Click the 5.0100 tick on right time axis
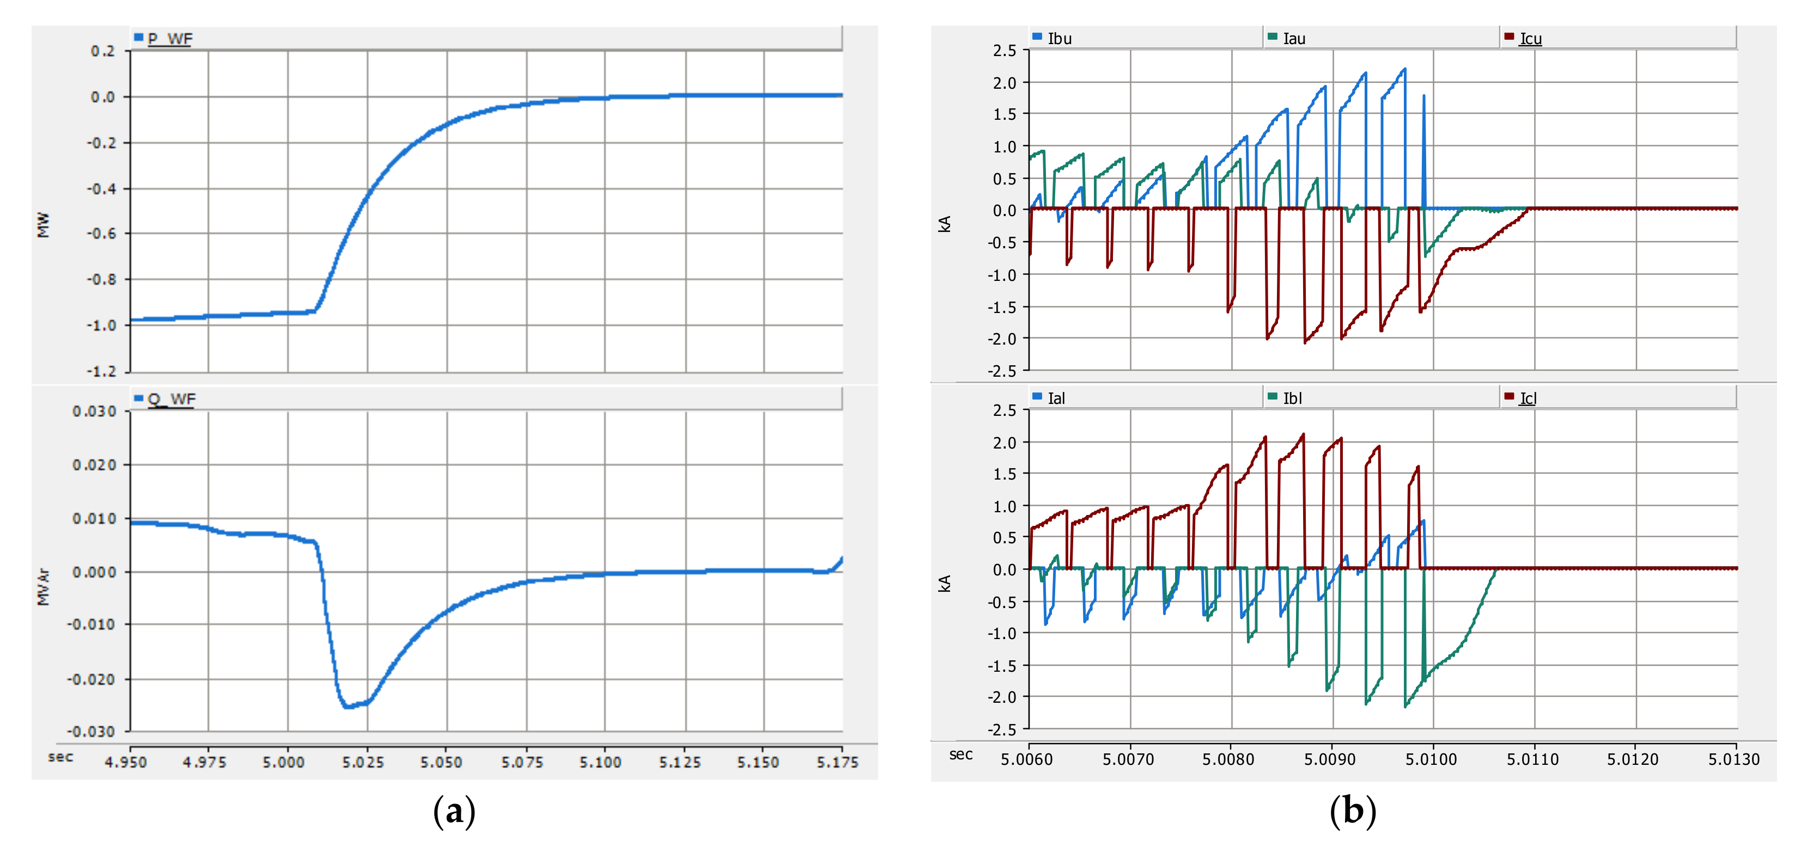 [1431, 759]
